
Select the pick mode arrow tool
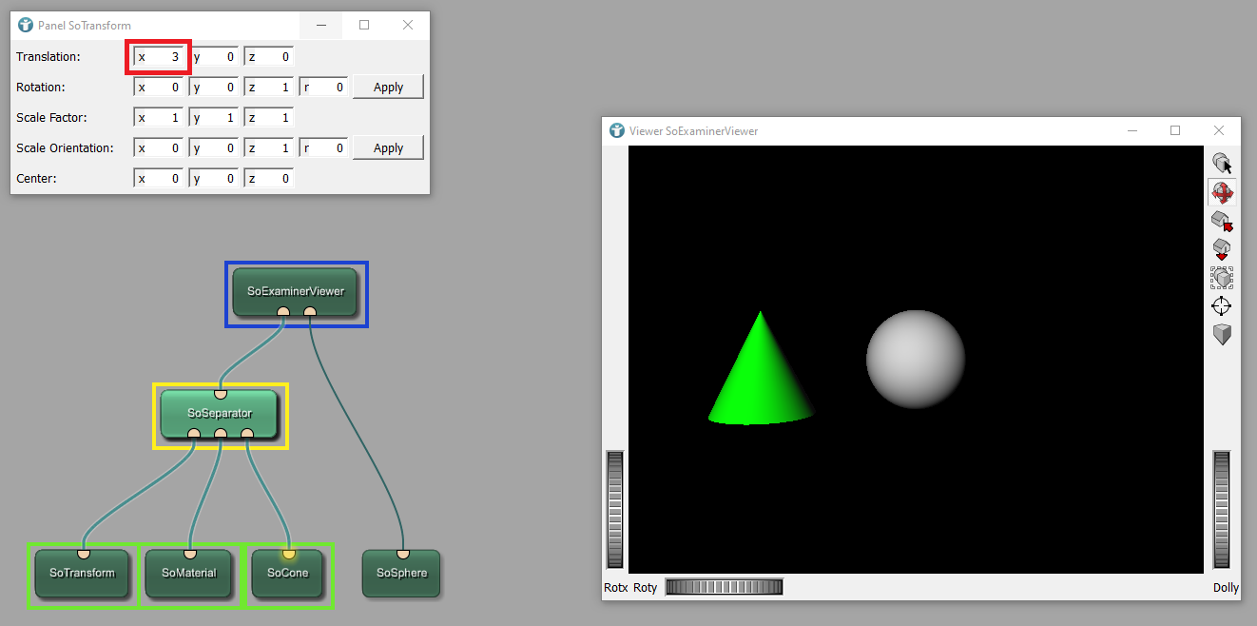[1222, 164]
